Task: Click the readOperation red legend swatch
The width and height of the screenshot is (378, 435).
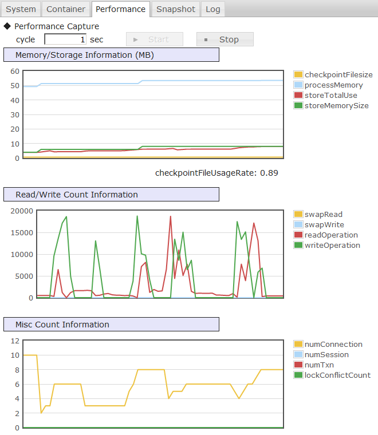Action: [298, 235]
